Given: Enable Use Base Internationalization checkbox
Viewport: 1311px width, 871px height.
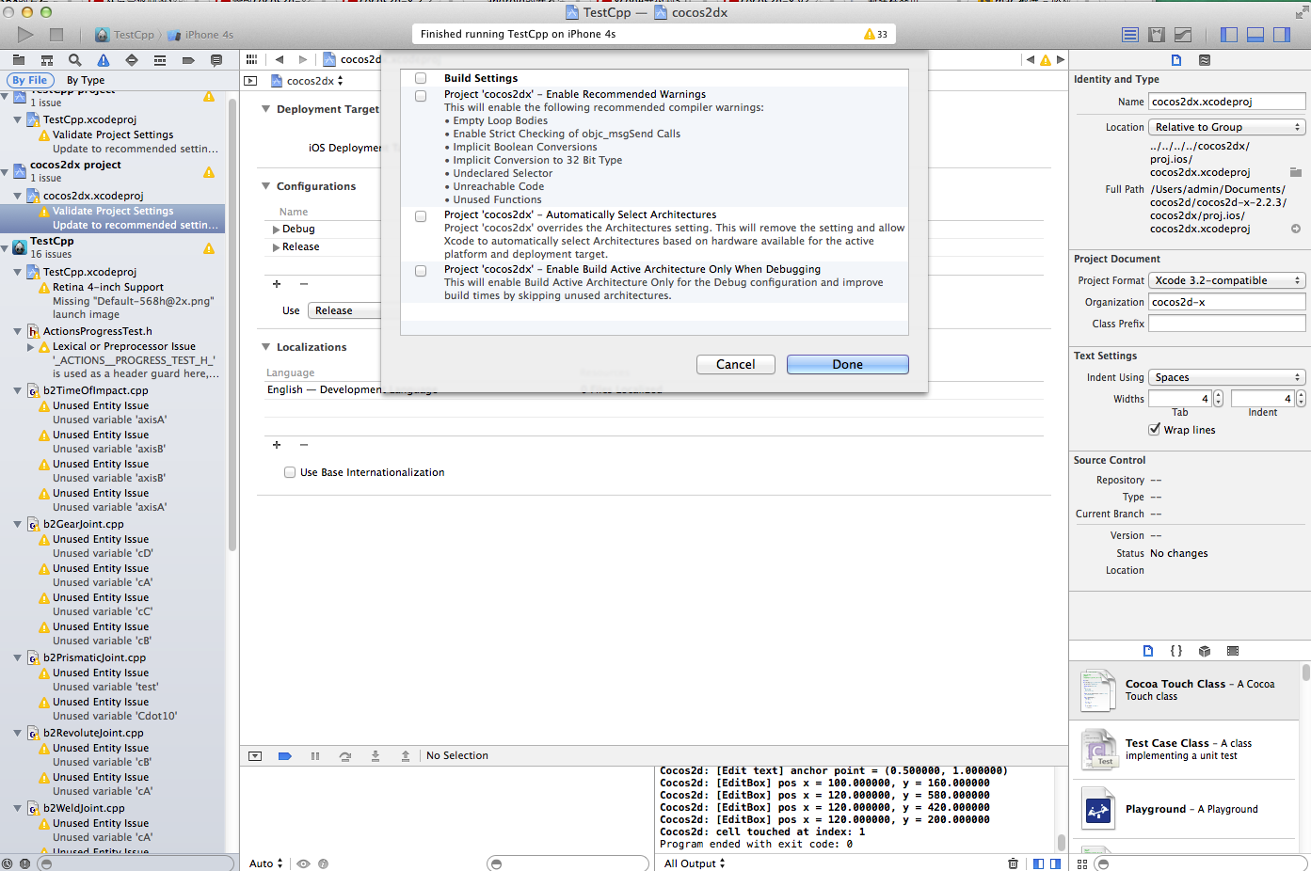Looking at the screenshot, I should (290, 472).
